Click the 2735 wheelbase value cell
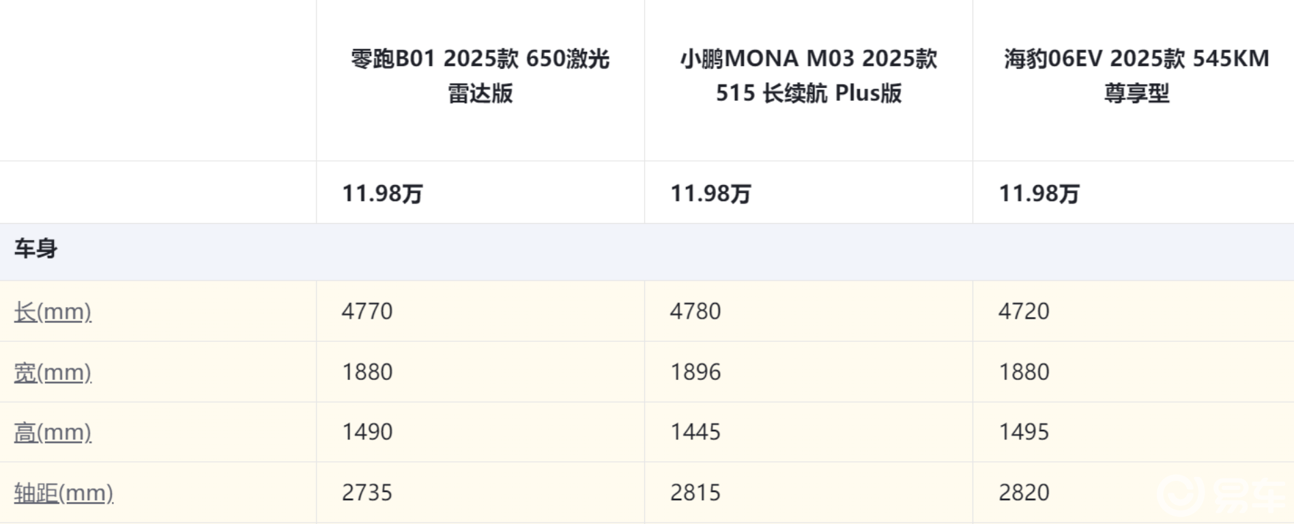Viewport: 1294px width, 524px height. pyautogui.click(x=367, y=493)
